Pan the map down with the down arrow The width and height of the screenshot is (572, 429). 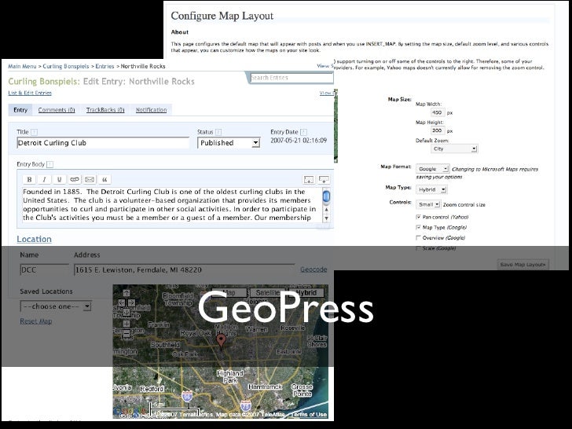coord(126,313)
